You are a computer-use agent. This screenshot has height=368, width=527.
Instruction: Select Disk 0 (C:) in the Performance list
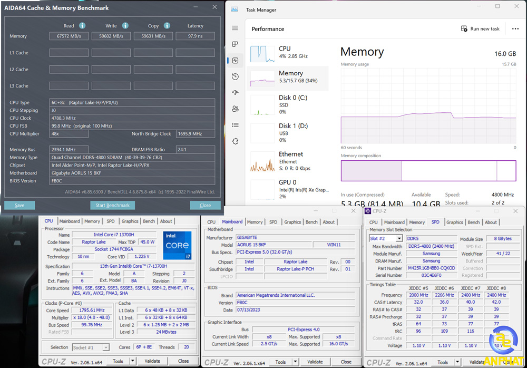point(288,104)
